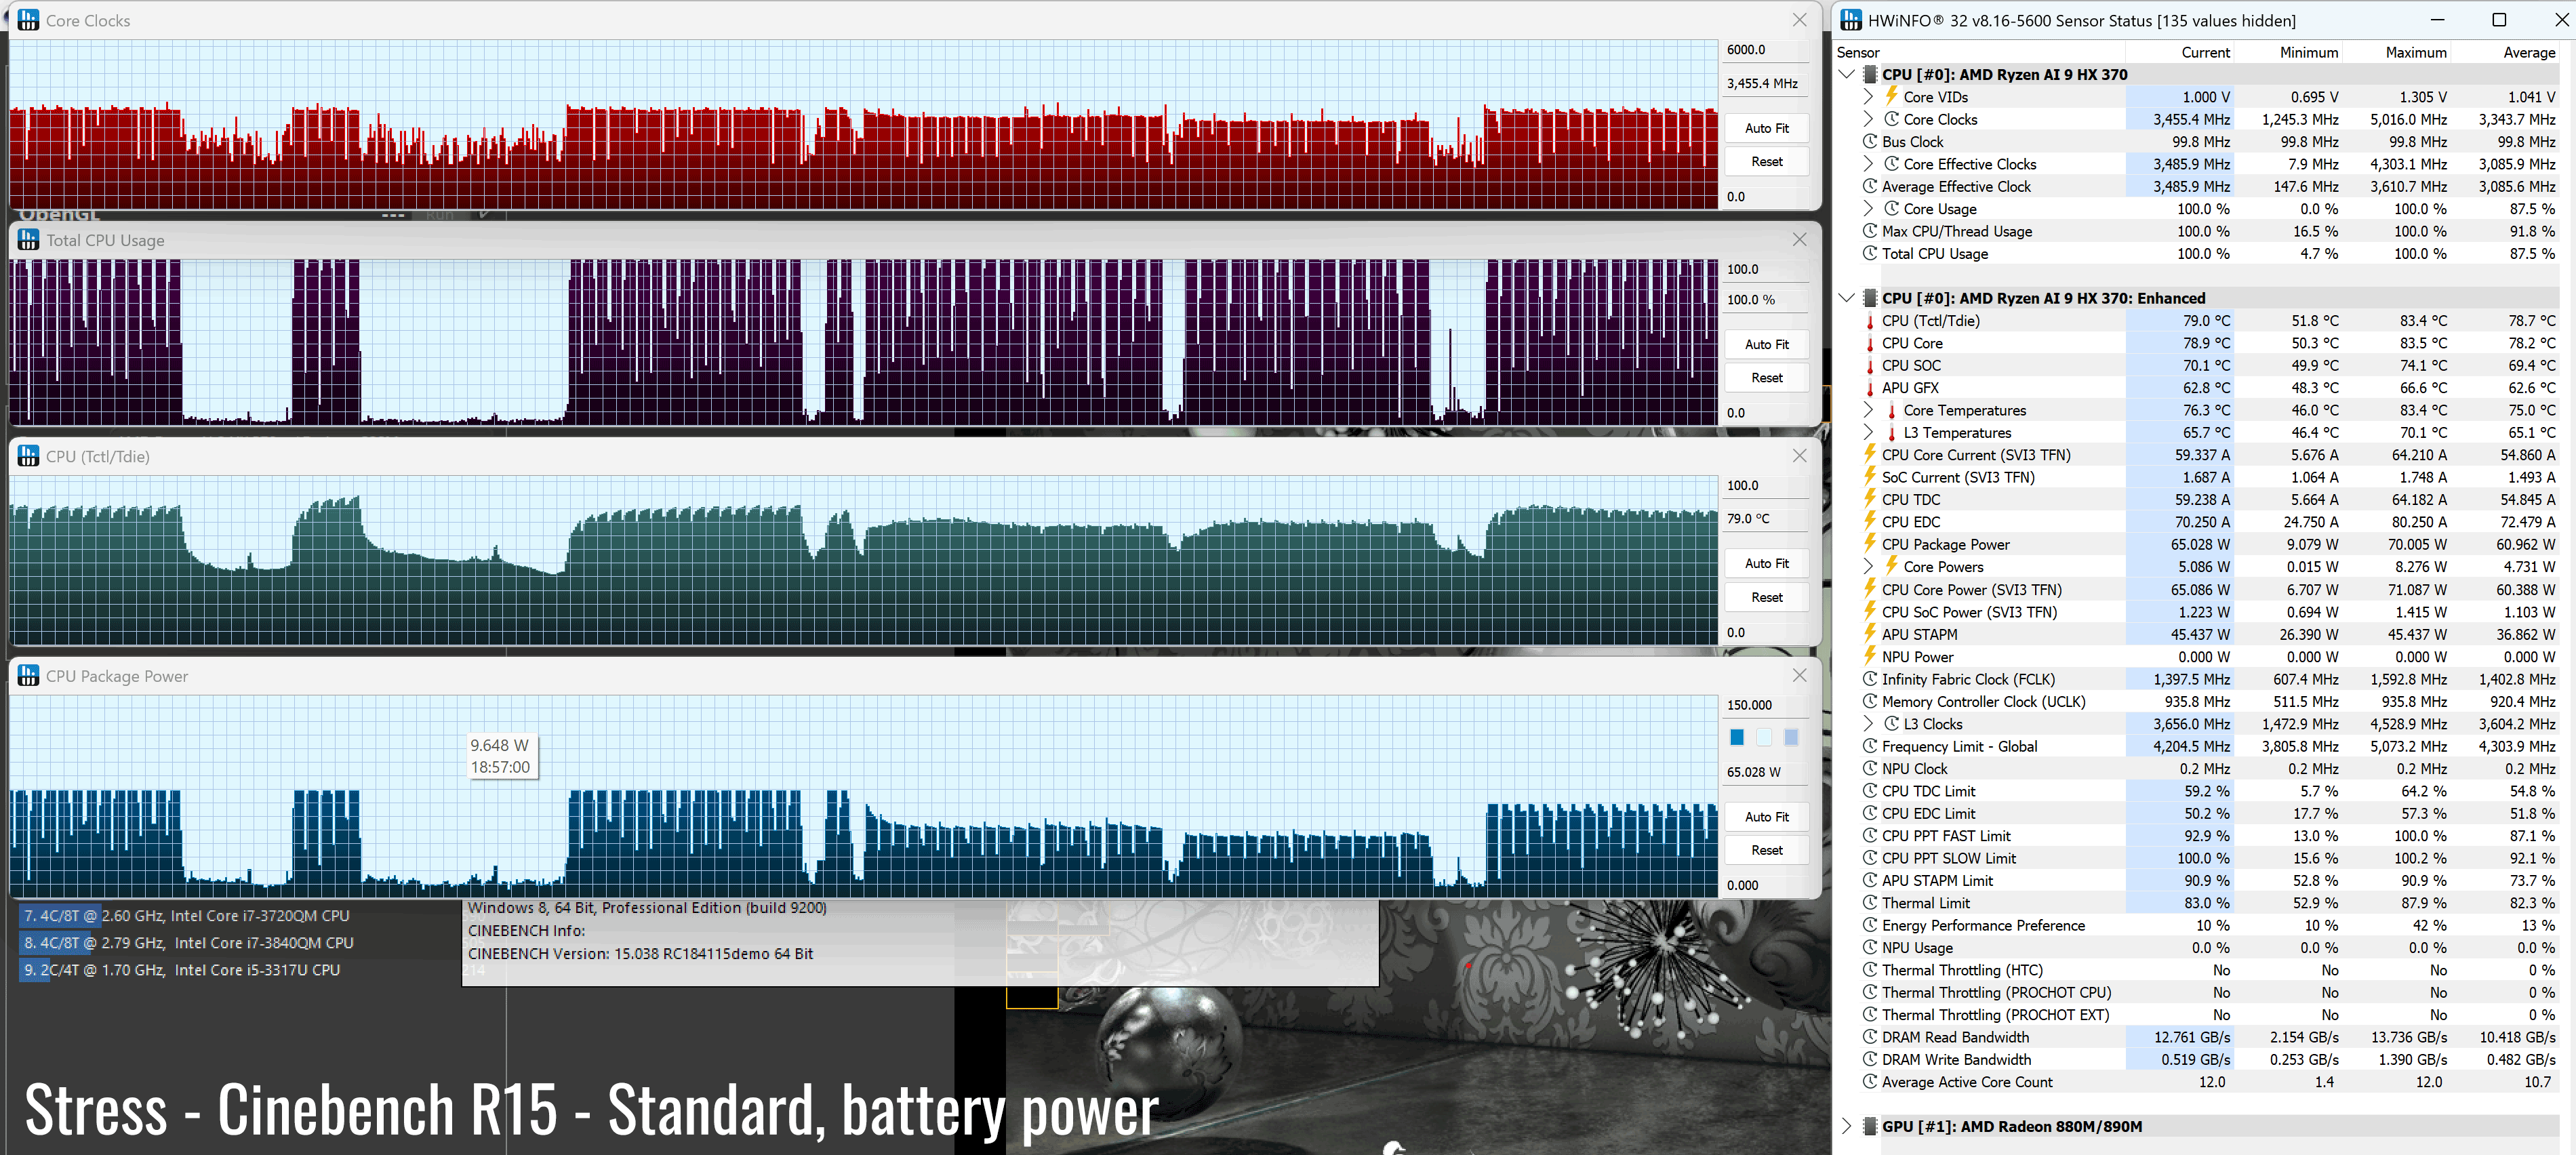The width and height of the screenshot is (2576, 1155).
Task: Click the clock icon on the DRAM Read Bandwidth row
Action: point(1870,1037)
